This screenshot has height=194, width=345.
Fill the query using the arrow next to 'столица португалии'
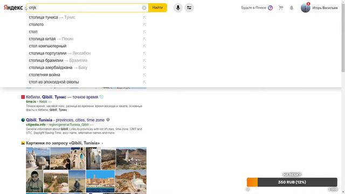coord(144,53)
